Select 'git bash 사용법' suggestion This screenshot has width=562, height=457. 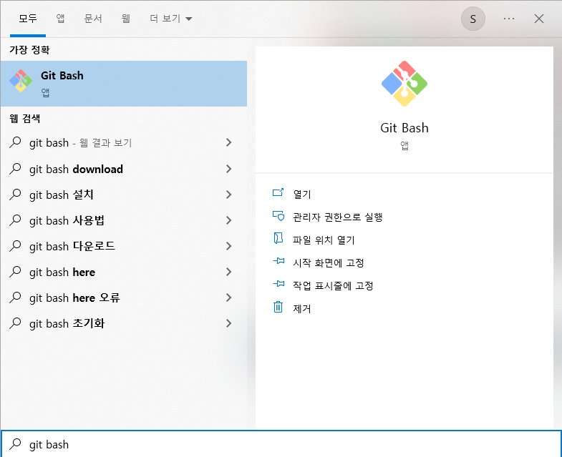pos(124,220)
